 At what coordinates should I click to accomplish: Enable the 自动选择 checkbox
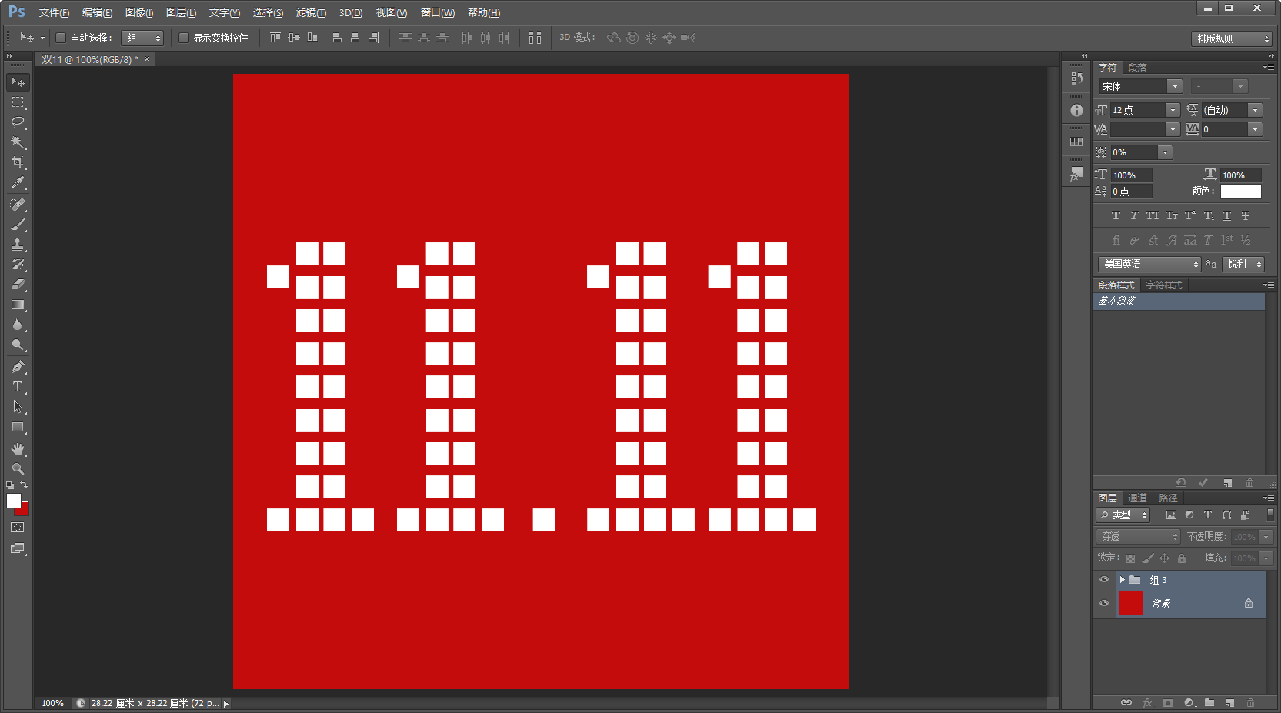(x=60, y=38)
